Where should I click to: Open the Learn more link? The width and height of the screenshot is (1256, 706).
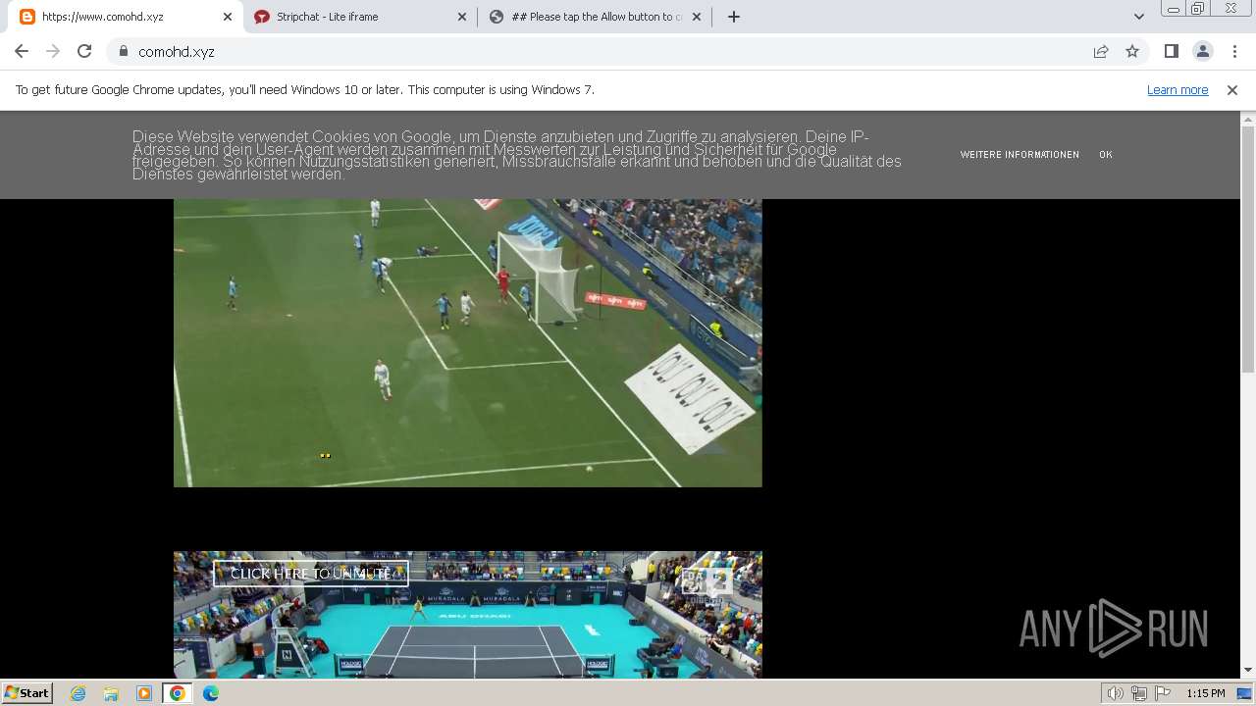(x=1177, y=89)
